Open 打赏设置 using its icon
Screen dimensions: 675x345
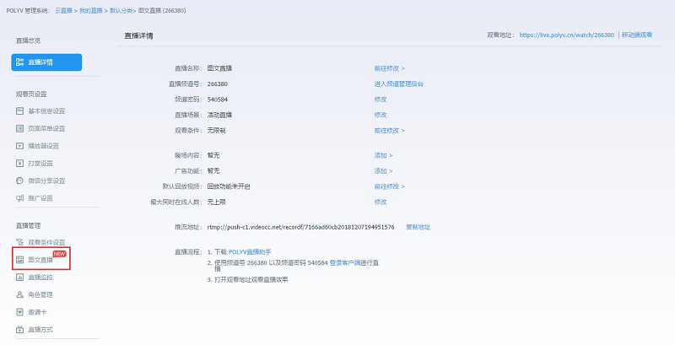[x=20, y=163]
